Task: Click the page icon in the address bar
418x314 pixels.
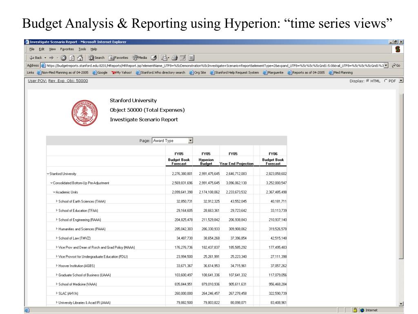Action: [43, 65]
